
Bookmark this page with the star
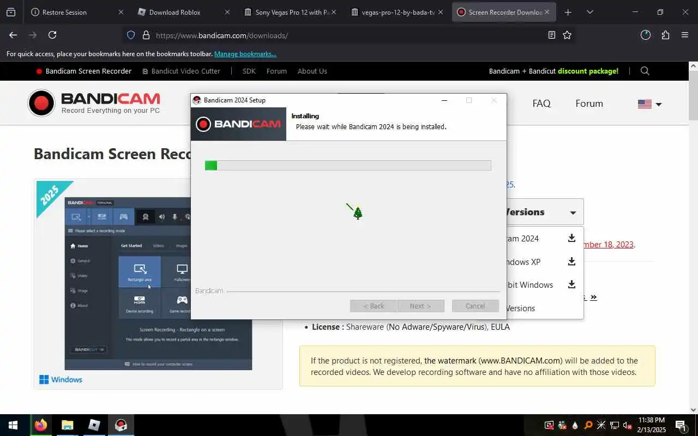click(x=567, y=35)
